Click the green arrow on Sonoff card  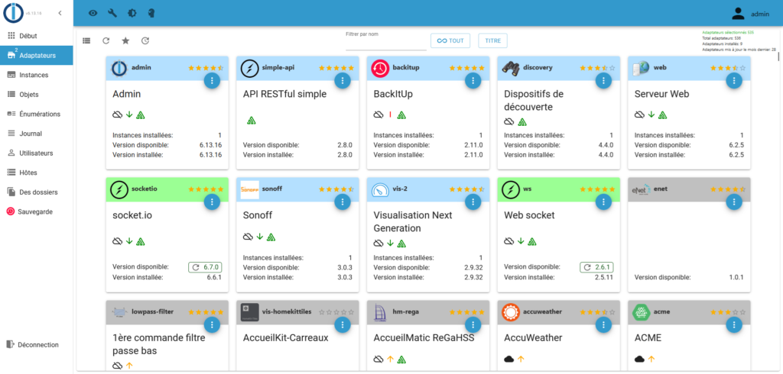tap(260, 237)
